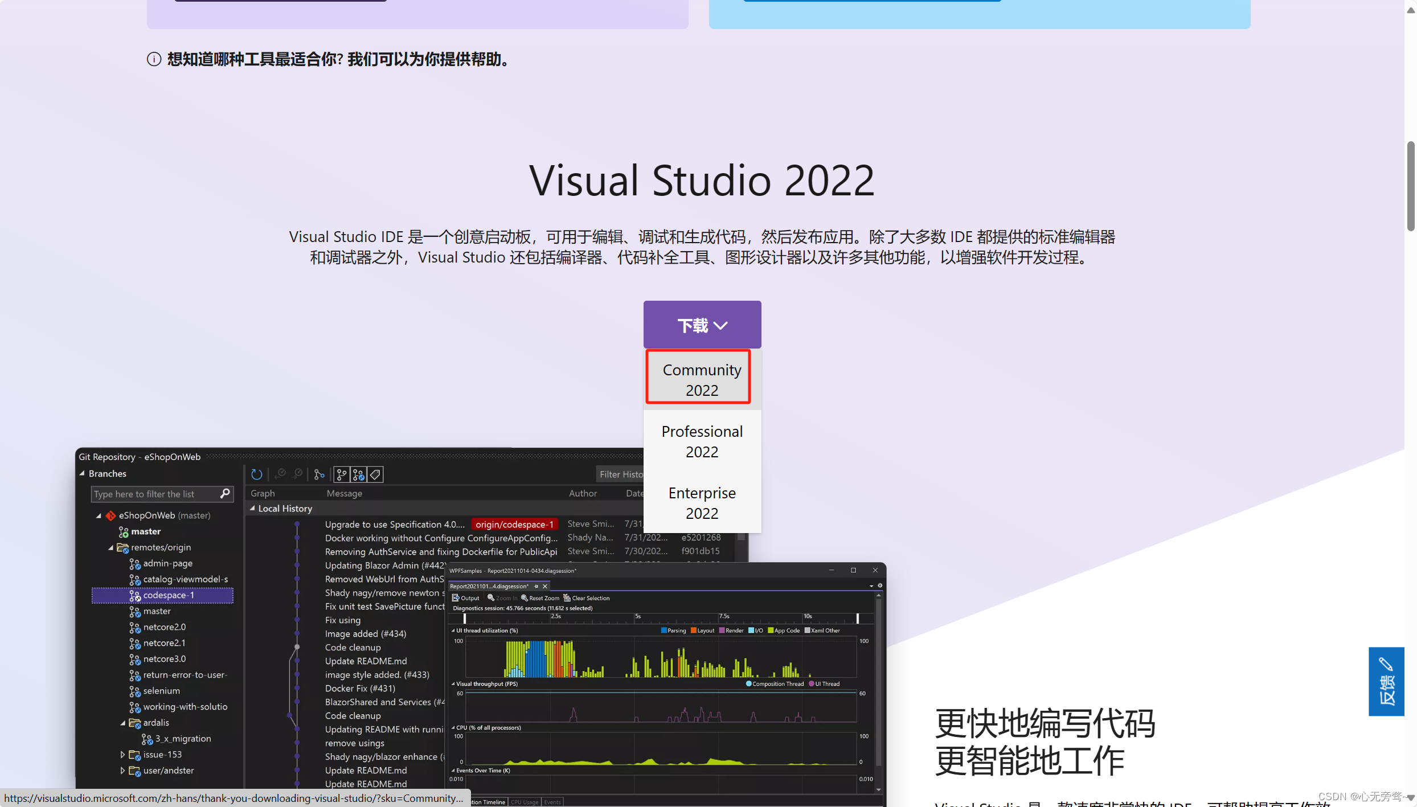The width and height of the screenshot is (1417, 807).
Task: Toggle the show tags icon in Git toolbar
Action: point(375,474)
